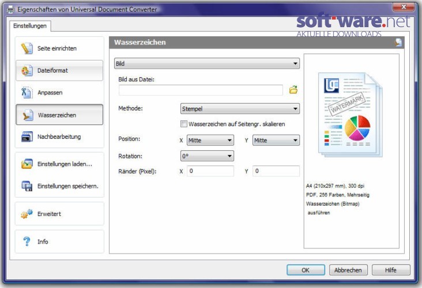Select the Wasserzeichen sidebar item
This screenshot has width=422, height=288.
pos(59,115)
